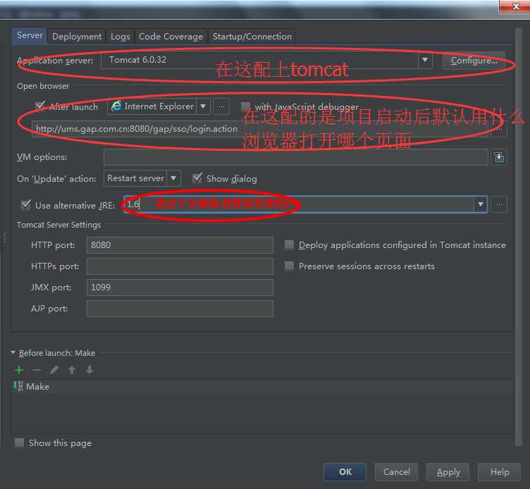The width and height of the screenshot is (530, 489).
Task: Switch to Code Coverage tab
Action: [171, 37]
